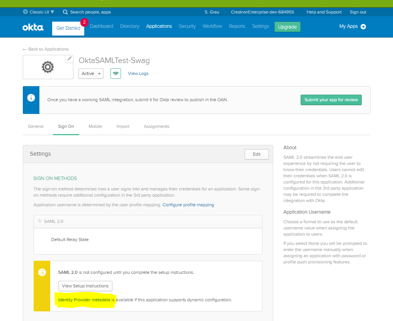Click View Setup Instructions button
The height and width of the screenshot is (321, 393).
pyautogui.click(x=85, y=286)
